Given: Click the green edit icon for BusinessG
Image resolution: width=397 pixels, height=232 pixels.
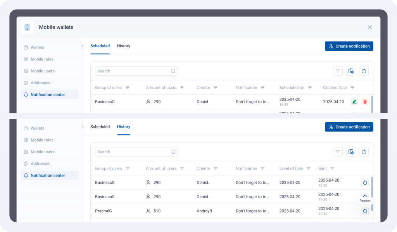Looking at the screenshot, I should [354, 102].
